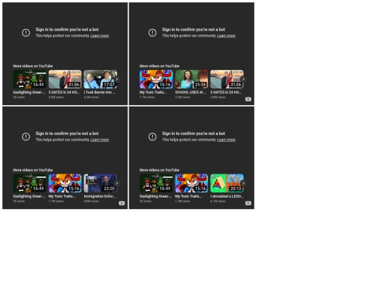Follow Learn more link above I Took Bernie row
The image size is (382, 286).
tap(100, 36)
